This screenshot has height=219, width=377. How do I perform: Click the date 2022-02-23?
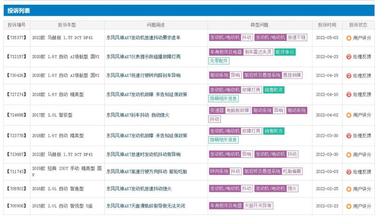coord(327,206)
